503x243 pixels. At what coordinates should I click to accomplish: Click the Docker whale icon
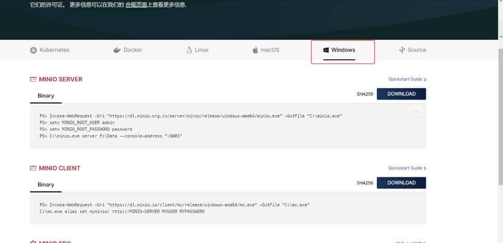point(117,50)
